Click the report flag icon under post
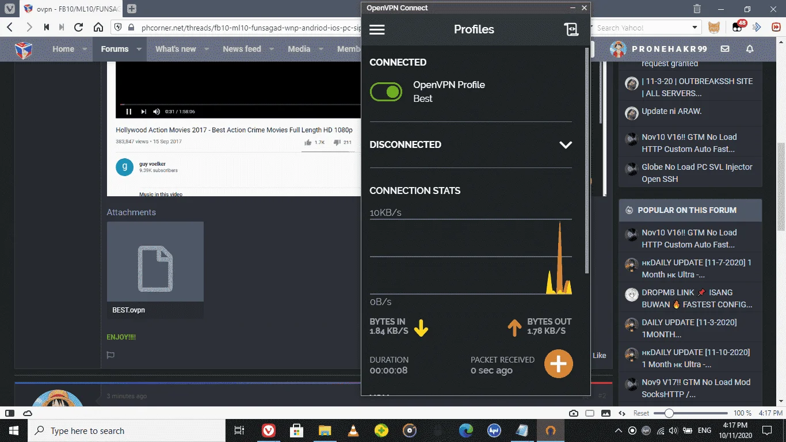The height and width of the screenshot is (442, 786). 110,355
